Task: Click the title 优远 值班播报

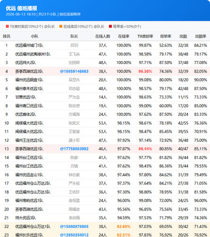Action: point(21,8)
